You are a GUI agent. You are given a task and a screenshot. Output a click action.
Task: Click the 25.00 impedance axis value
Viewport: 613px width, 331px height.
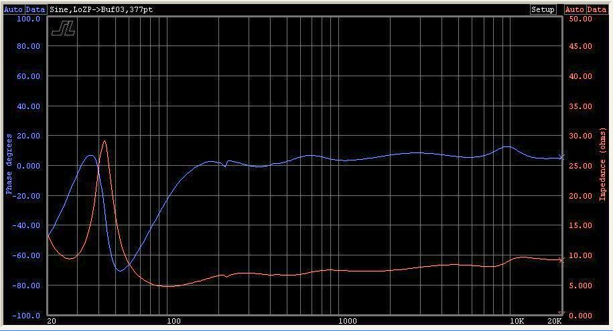click(x=581, y=166)
